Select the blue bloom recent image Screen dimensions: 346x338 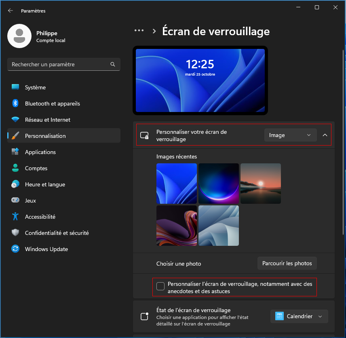point(177,184)
